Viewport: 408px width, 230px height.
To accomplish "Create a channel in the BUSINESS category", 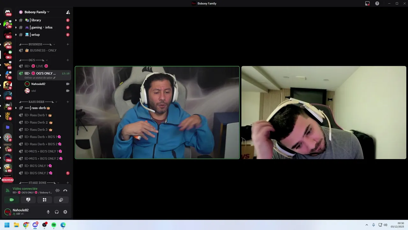I will click(x=68, y=44).
